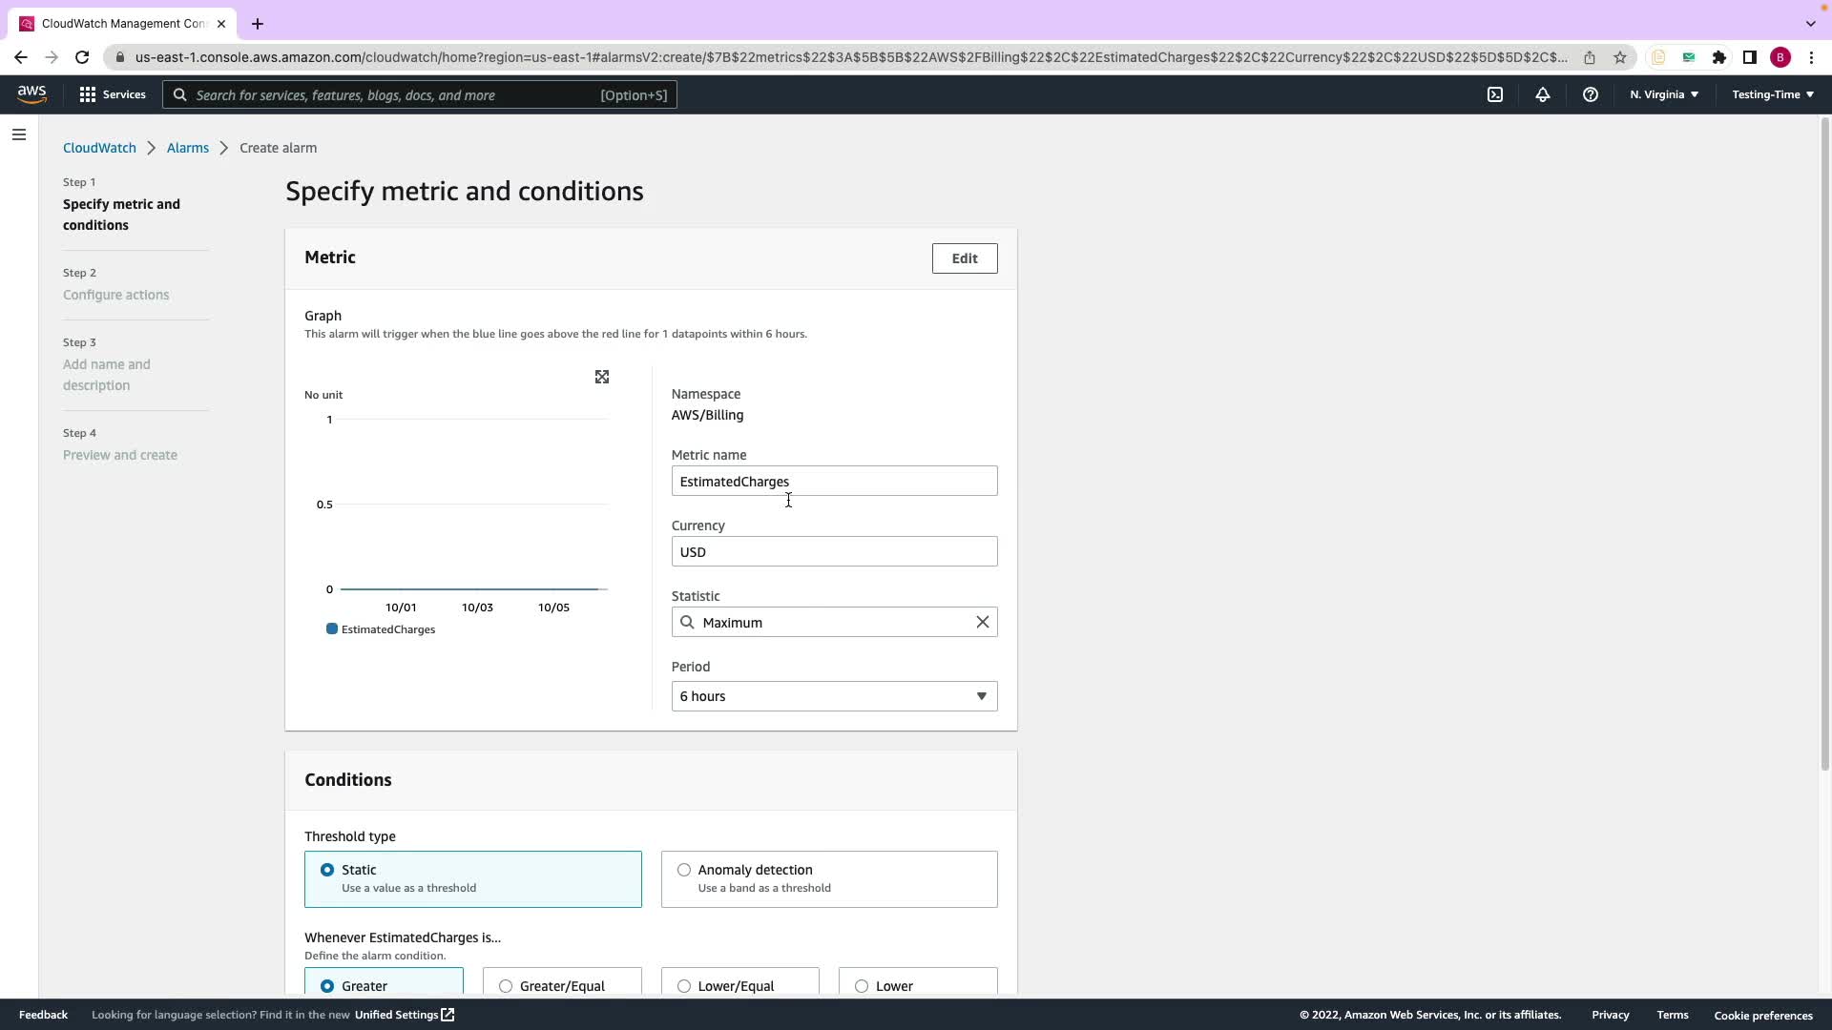This screenshot has width=1832, height=1030.
Task: Select the Anomaly detection threshold type
Action: coord(684,870)
